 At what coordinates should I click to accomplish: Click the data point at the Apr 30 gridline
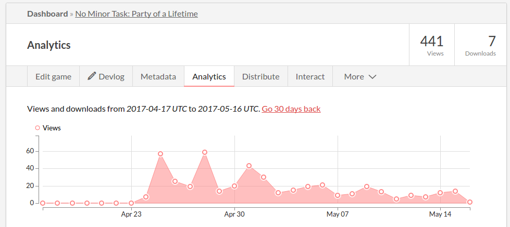click(x=234, y=186)
